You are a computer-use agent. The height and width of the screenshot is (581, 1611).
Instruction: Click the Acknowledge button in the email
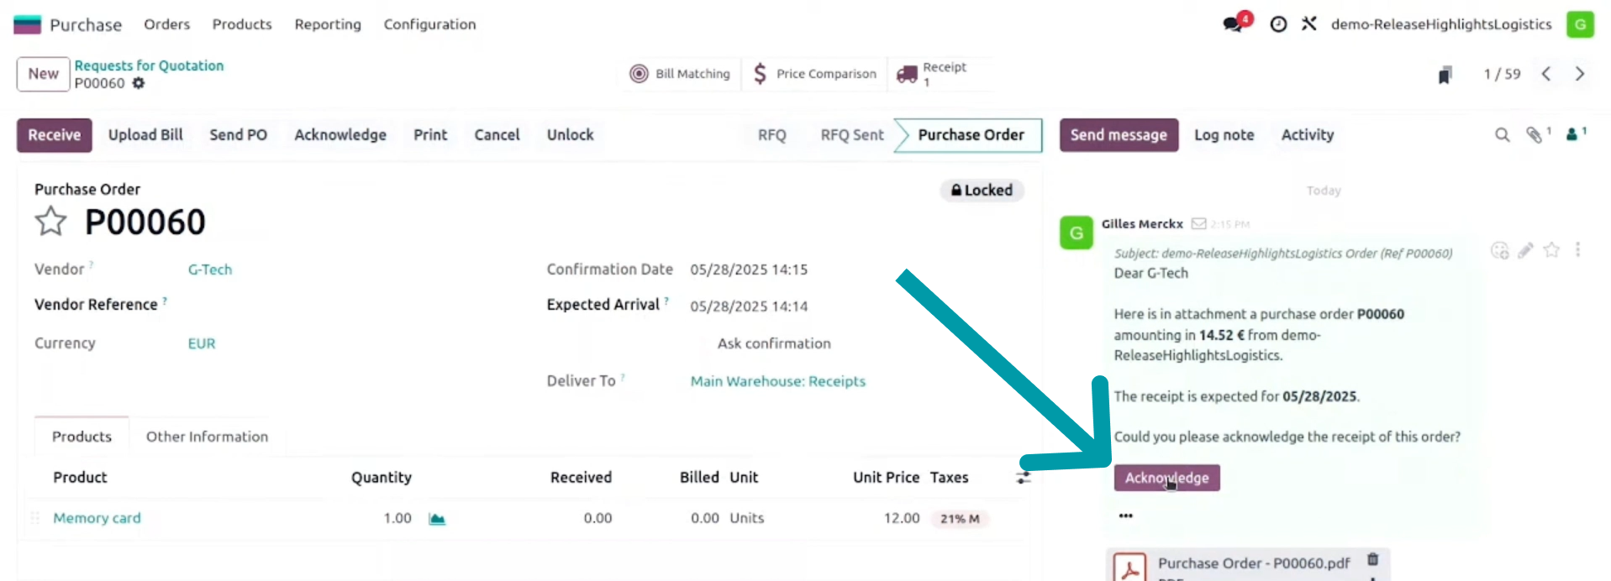[x=1166, y=478]
